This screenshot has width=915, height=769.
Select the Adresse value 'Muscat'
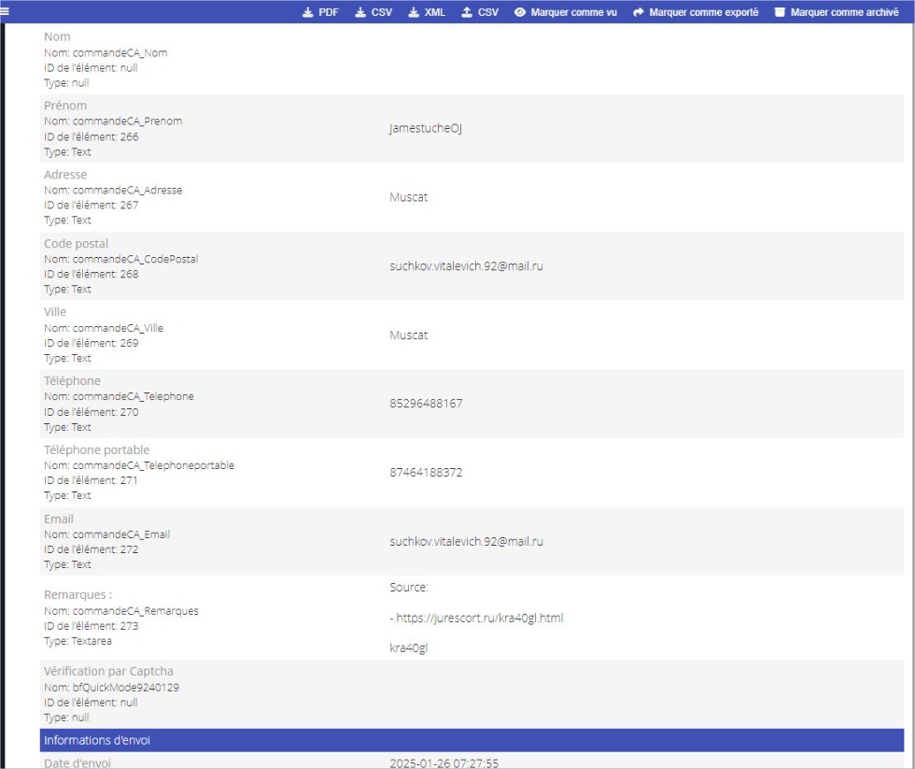[x=409, y=197]
